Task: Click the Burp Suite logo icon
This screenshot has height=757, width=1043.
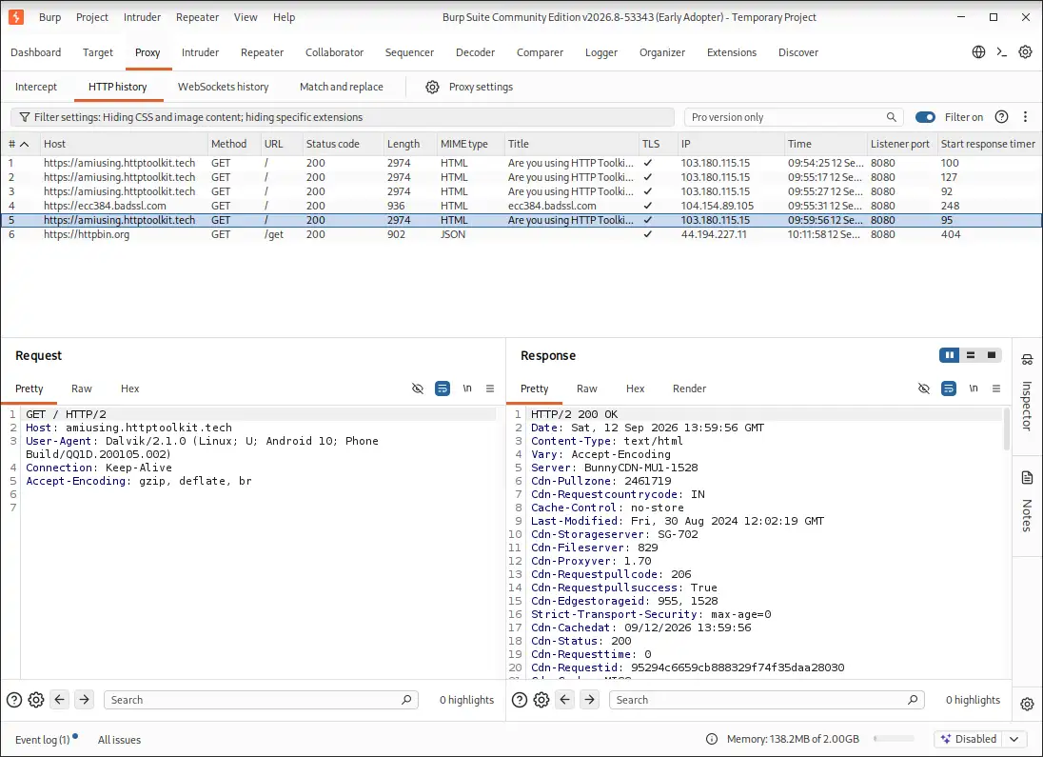Action: click(16, 17)
